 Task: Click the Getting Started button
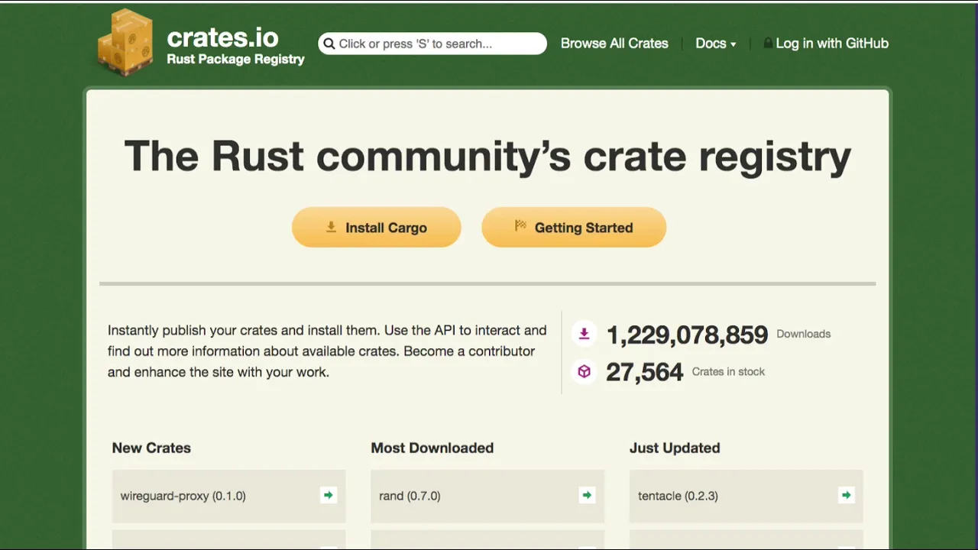click(x=574, y=227)
